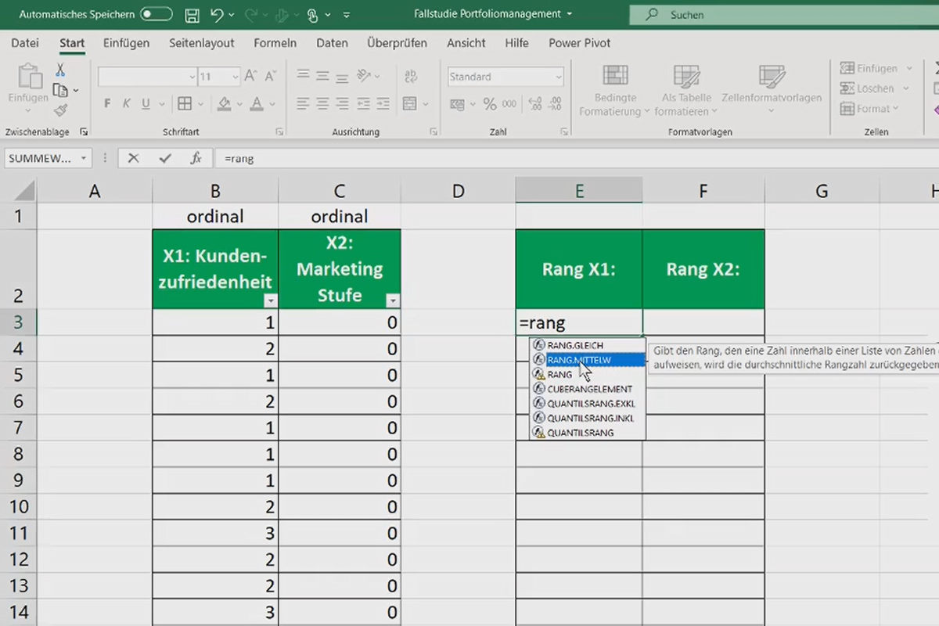Viewport: 939px width, 626px height.
Task: Open filter dropdown for X1 Kundenzufriedenheit
Action: [271, 300]
